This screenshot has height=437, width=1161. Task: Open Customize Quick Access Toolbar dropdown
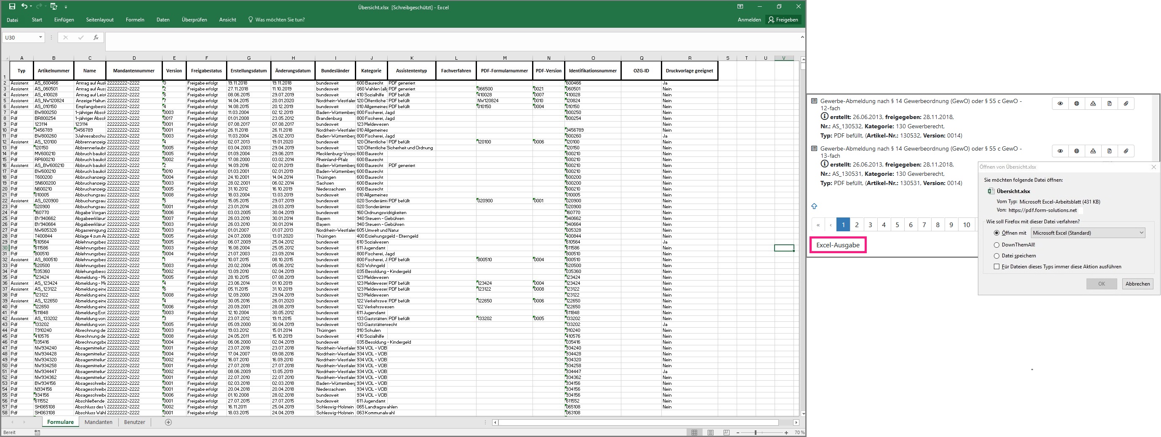coord(66,7)
